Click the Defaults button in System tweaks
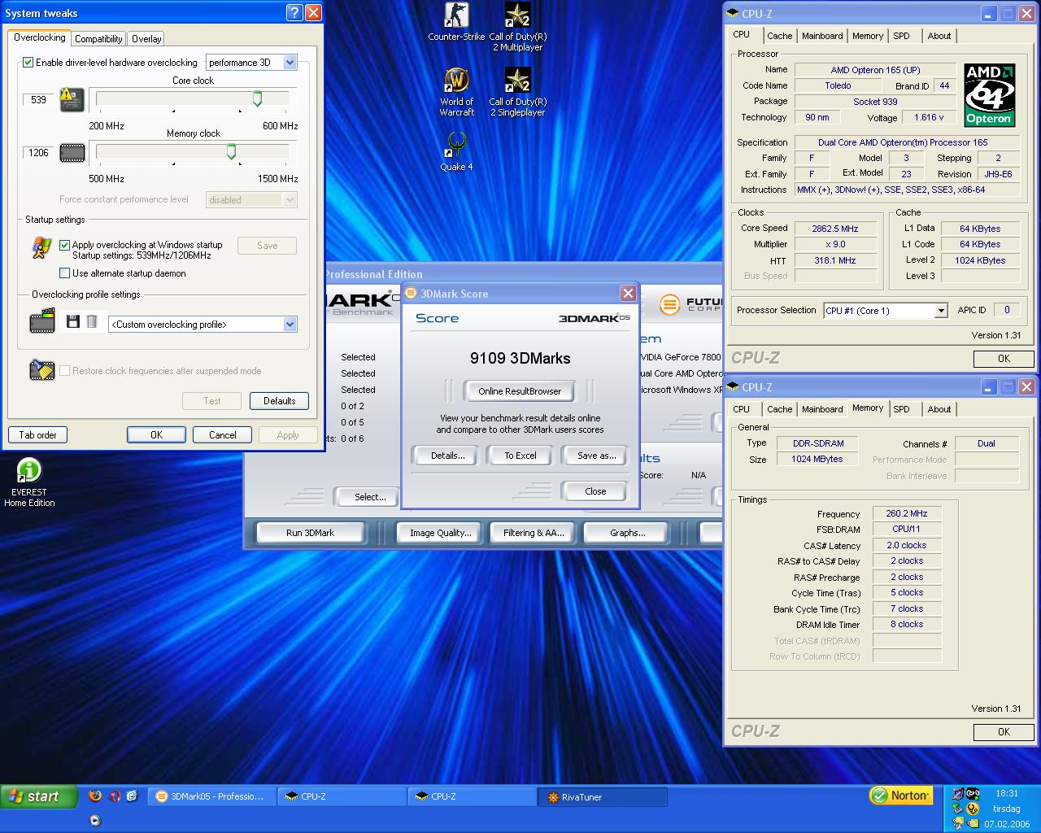 [279, 401]
